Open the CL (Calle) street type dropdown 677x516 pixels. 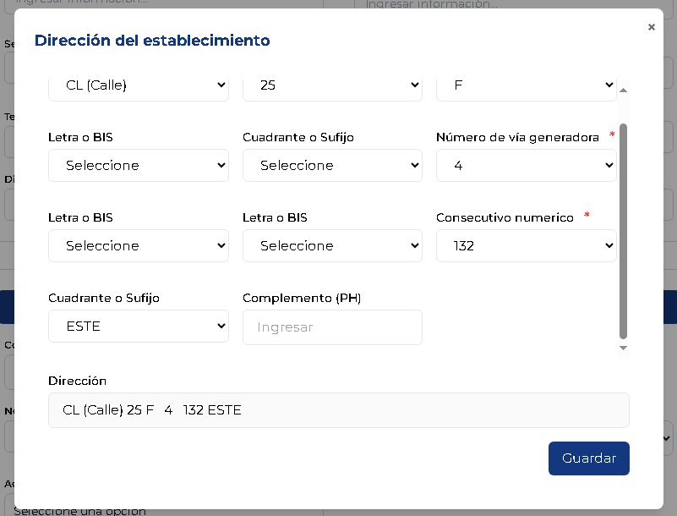coord(139,85)
